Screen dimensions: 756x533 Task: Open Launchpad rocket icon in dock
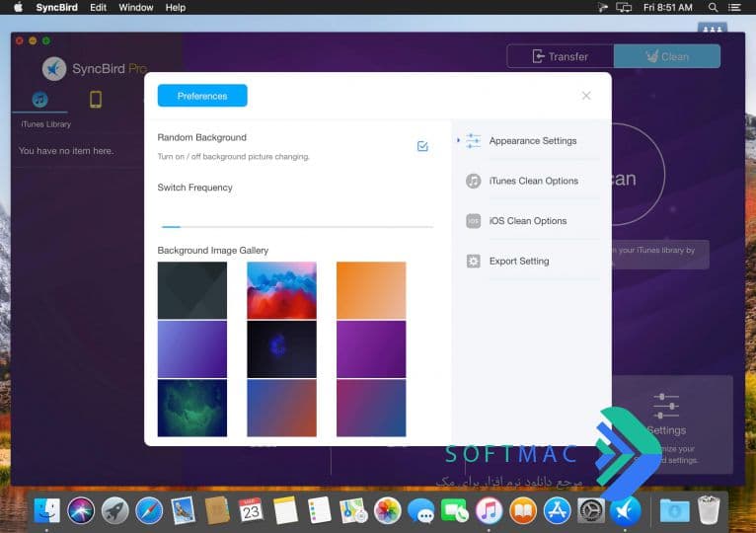coord(114,510)
